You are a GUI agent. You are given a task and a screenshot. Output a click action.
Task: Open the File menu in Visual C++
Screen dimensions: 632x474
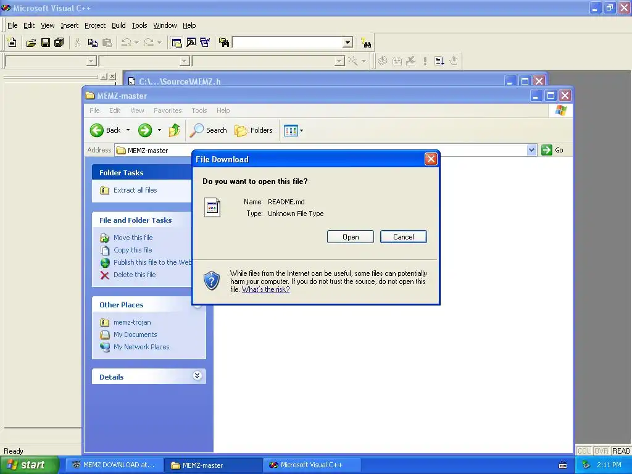(12, 25)
